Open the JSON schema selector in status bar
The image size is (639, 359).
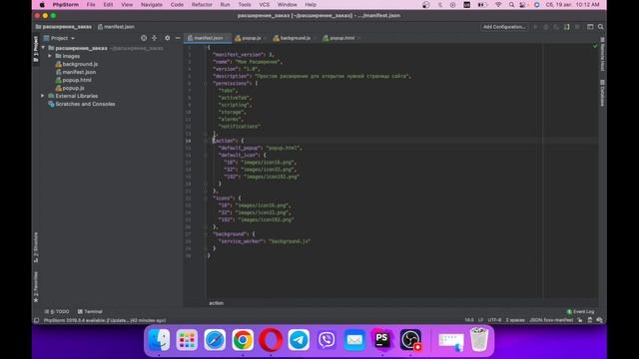coord(551,320)
